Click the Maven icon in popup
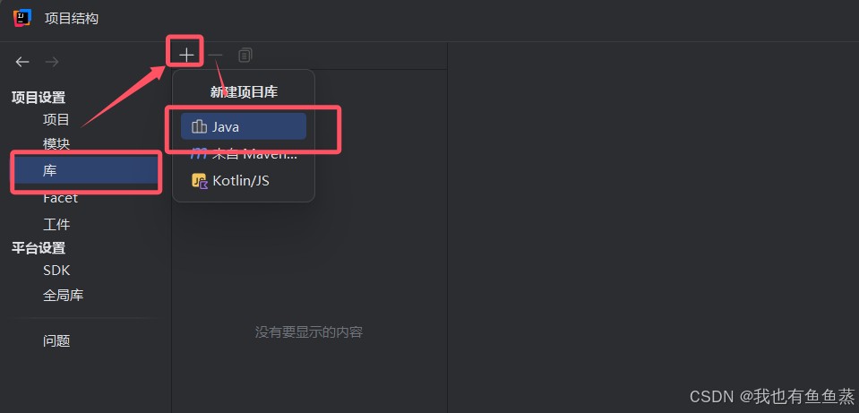 point(199,154)
